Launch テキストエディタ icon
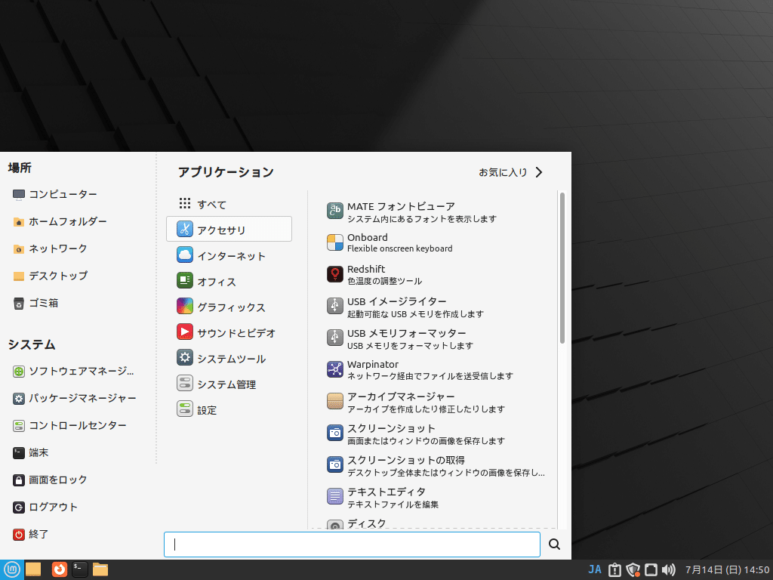Image resolution: width=773 pixels, height=580 pixels. point(334,496)
